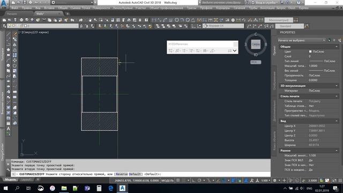Click the Цвет ПоСлою color swatch
The image size is (343, 193).
[x=310, y=51]
